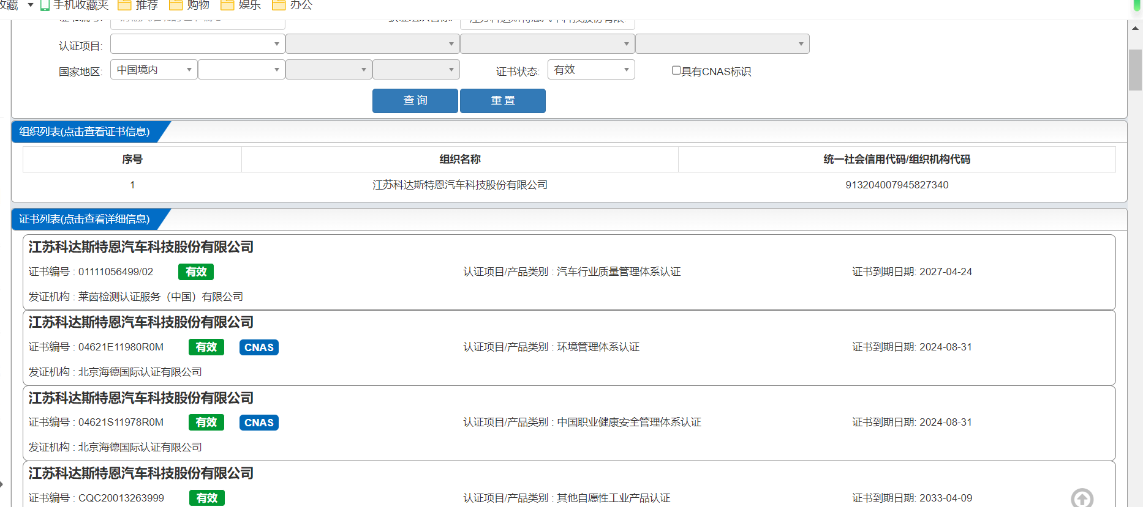The image size is (1143, 507).
Task: Click 环境管理体系认证 text
Action: tap(598, 347)
